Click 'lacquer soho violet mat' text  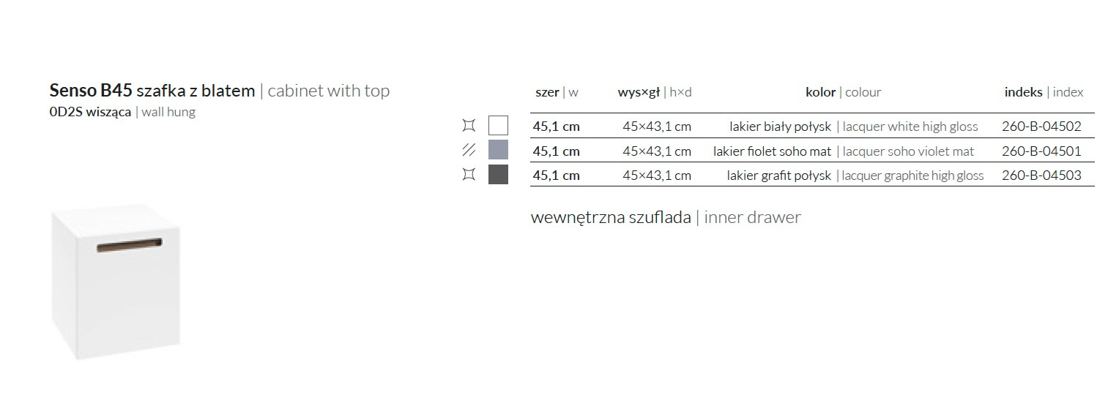[x=908, y=151]
